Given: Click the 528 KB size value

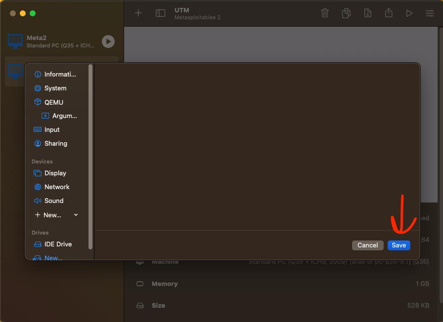Looking at the screenshot, I should point(418,305).
